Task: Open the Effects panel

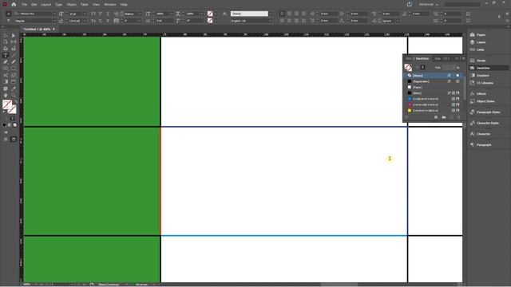Action: pyautogui.click(x=481, y=94)
